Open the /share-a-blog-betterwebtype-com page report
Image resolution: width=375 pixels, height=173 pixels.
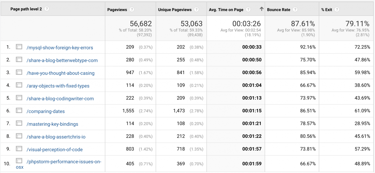coord(62,60)
